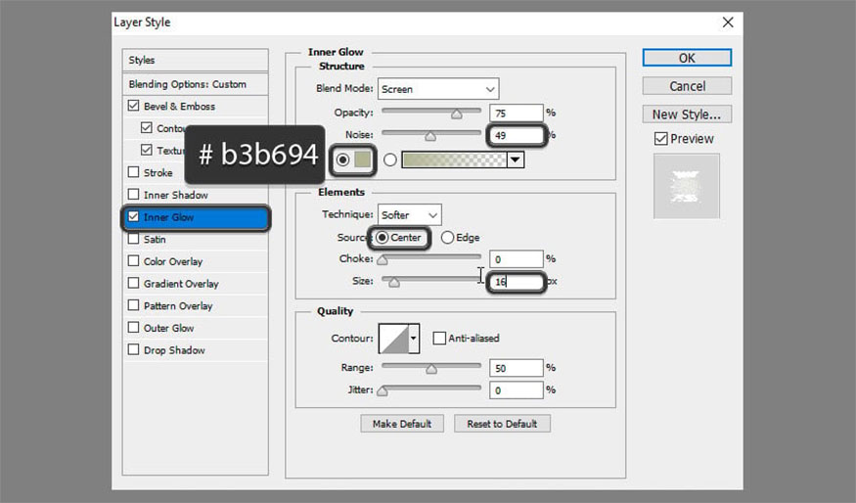The height and width of the screenshot is (503, 856).
Task: Close the Layer Style dialog
Action: point(727,22)
